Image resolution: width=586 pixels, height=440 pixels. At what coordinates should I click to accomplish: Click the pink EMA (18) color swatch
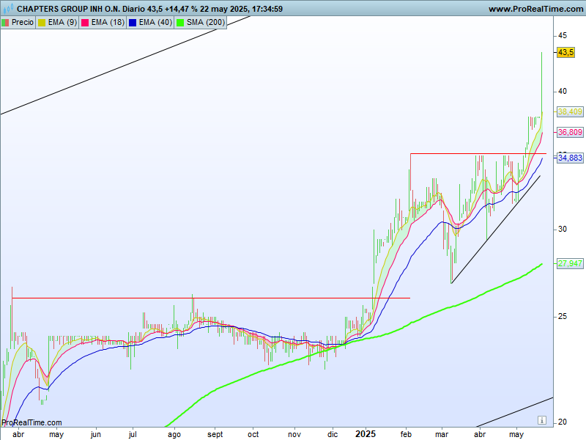pyautogui.click(x=85, y=23)
